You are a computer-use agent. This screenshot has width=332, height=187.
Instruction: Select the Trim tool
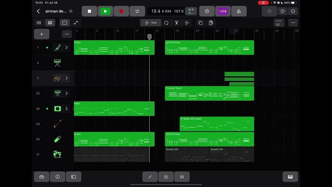[151, 23]
